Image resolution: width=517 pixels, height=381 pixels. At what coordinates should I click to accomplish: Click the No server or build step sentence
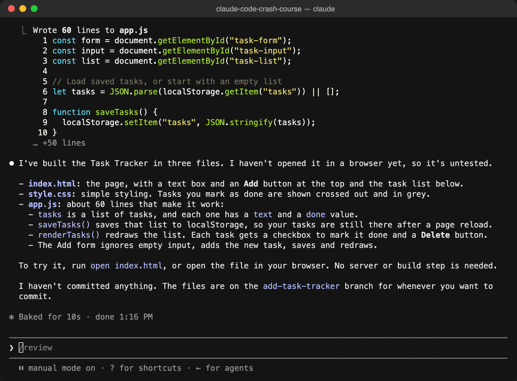coord(415,266)
